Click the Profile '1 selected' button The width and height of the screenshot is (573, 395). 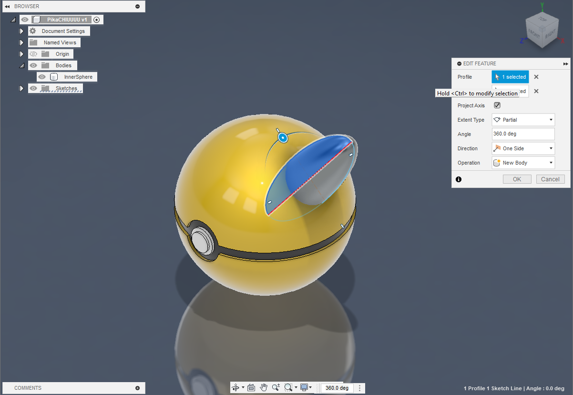pyautogui.click(x=511, y=77)
